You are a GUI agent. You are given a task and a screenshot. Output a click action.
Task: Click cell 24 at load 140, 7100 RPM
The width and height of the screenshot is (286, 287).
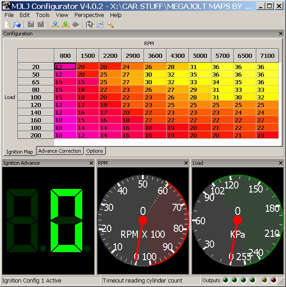[267, 112]
